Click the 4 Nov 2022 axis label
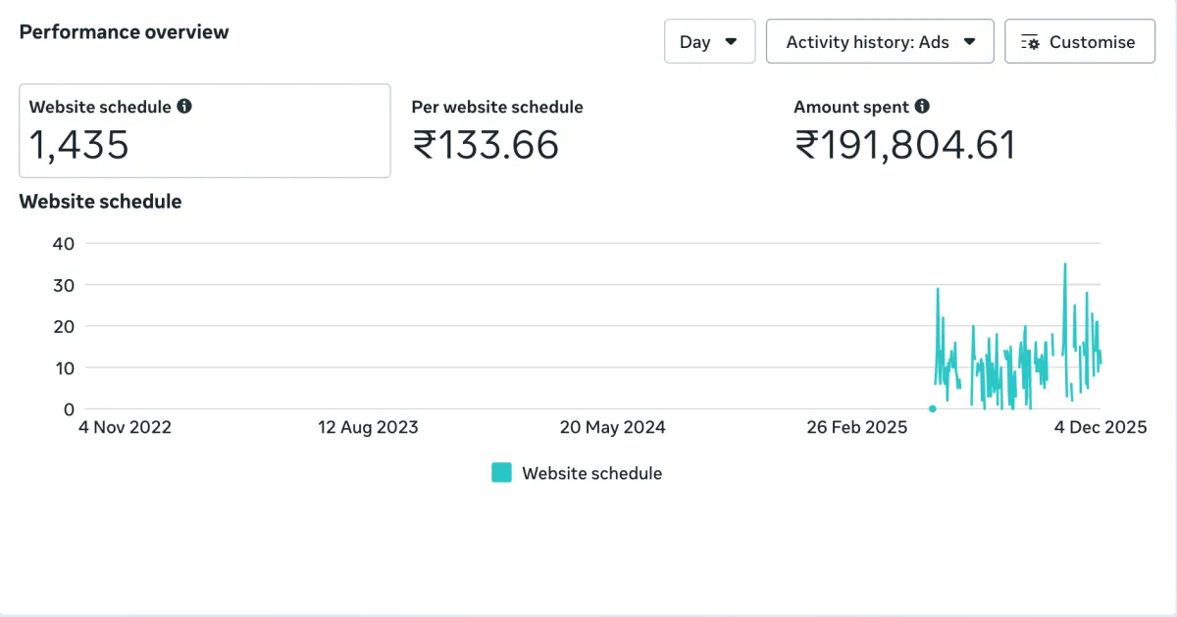1177x617 pixels. (x=125, y=427)
